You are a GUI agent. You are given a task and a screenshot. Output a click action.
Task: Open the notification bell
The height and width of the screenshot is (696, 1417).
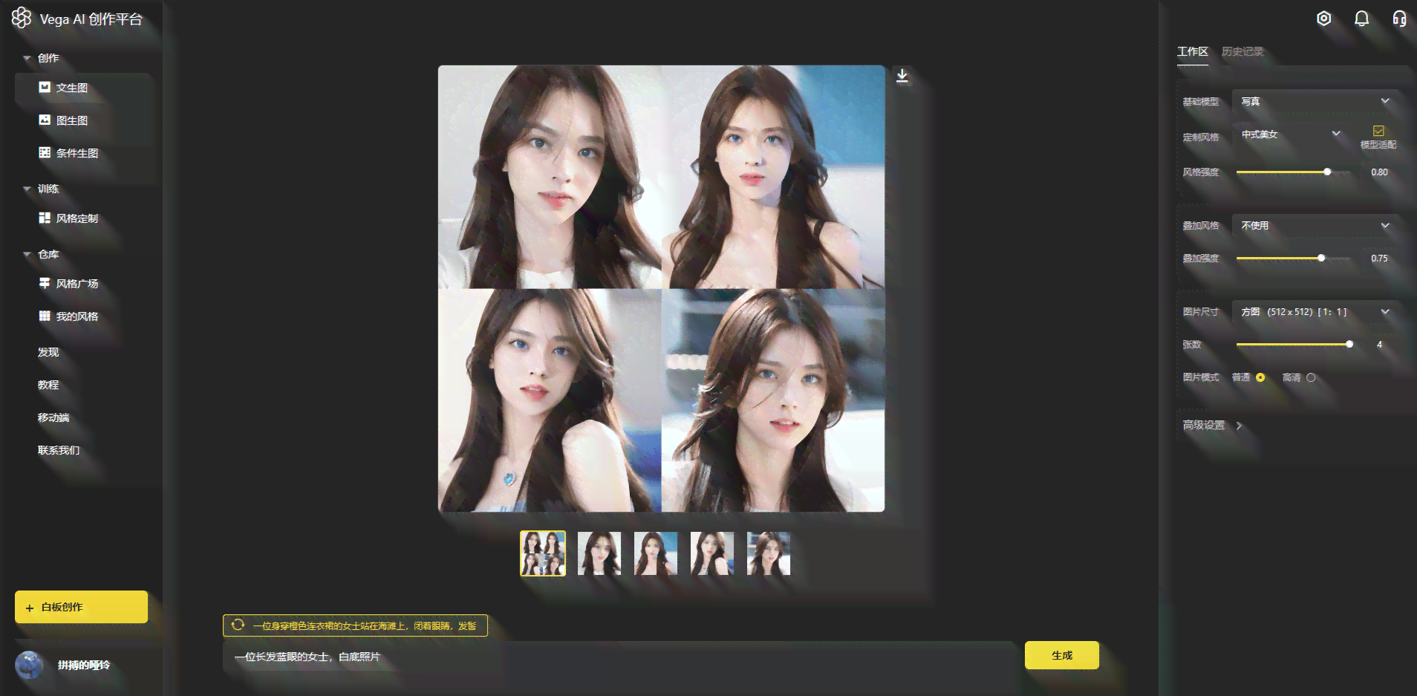coord(1361,19)
